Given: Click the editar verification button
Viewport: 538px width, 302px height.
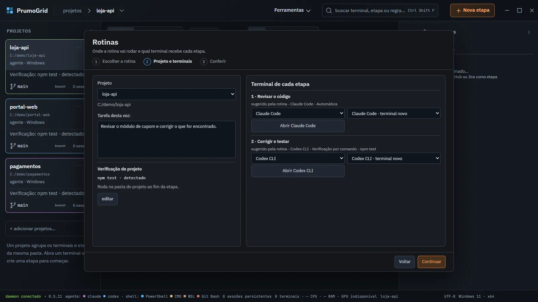Looking at the screenshot, I should (x=108, y=199).
